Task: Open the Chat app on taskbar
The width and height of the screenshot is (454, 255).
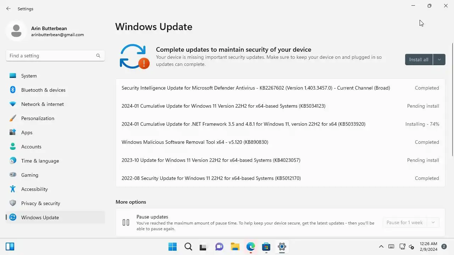Action: pyautogui.click(x=219, y=247)
